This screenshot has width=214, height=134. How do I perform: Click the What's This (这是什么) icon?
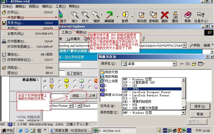(x=201, y=14)
